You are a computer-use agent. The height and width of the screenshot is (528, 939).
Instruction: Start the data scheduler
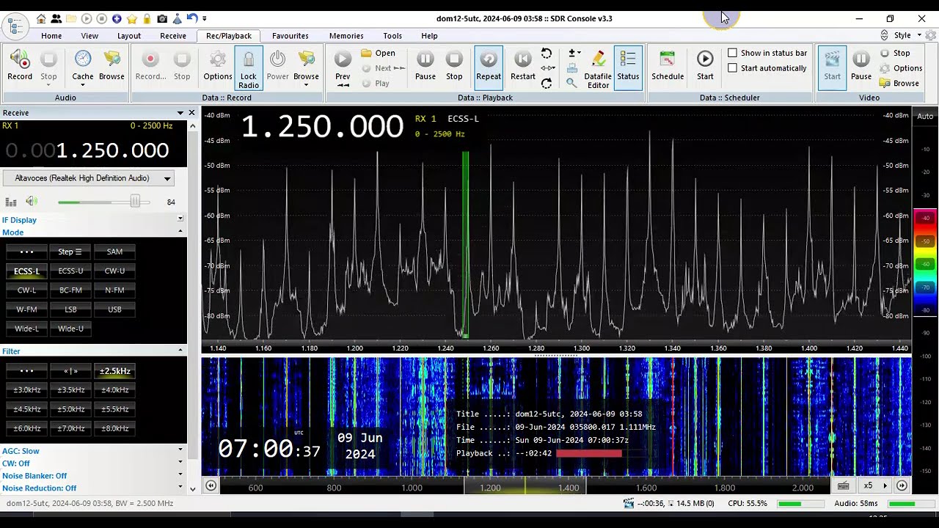705,67
